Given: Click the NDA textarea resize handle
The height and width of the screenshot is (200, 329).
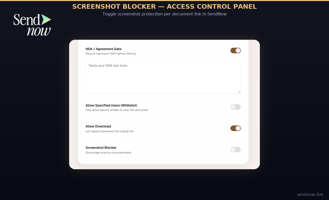Looking at the screenshot, I should click(x=239, y=92).
